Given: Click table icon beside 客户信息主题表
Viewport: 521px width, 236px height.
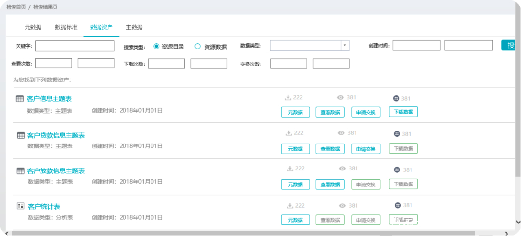Looking at the screenshot, I should pyautogui.click(x=20, y=99).
